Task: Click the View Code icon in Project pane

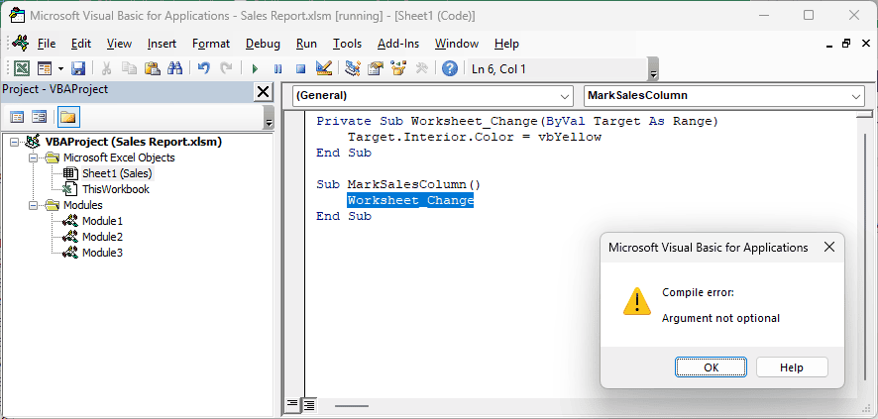Action: click(18, 118)
